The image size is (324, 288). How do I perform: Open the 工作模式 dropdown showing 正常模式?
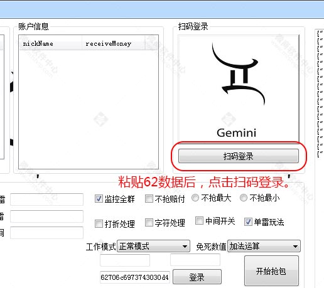coord(153,246)
